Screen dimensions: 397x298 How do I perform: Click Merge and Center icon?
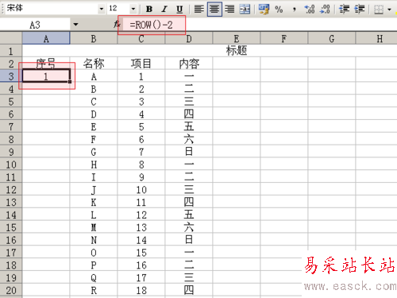[x=245, y=10]
